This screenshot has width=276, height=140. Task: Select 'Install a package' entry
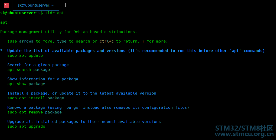pos(82,93)
